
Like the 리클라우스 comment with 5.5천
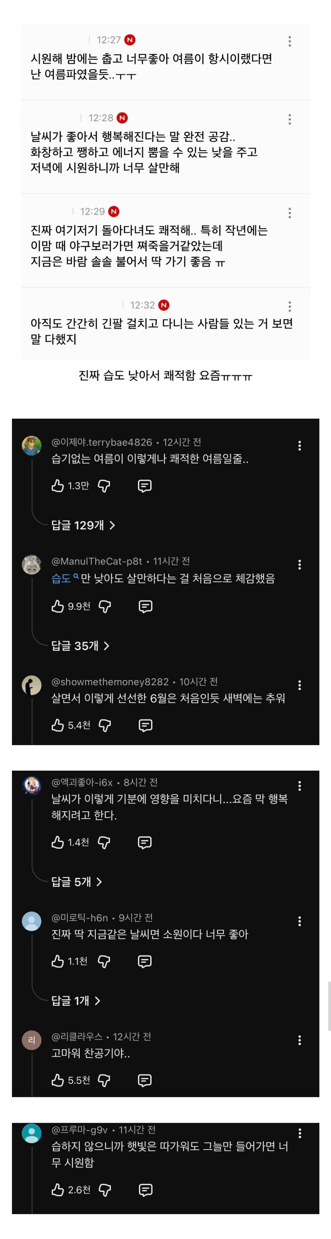coord(58,1080)
